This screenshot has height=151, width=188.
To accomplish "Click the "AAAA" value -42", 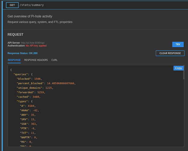I will [35, 110].
